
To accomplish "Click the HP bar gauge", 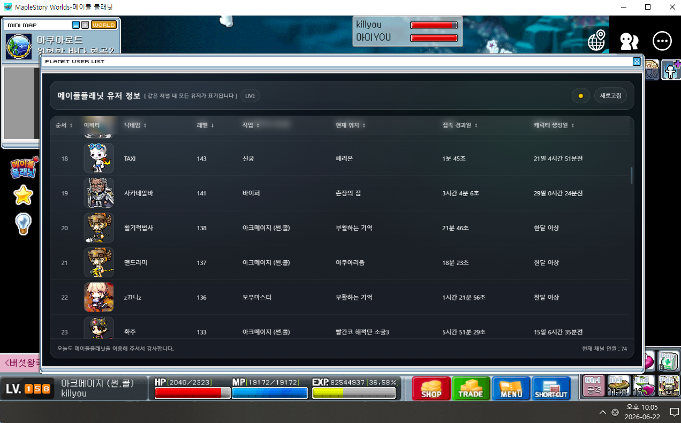I will tap(193, 393).
